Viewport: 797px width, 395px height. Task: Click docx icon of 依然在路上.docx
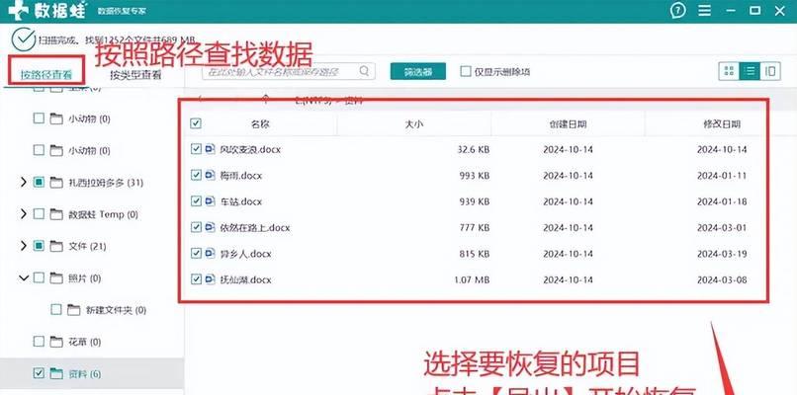point(211,227)
